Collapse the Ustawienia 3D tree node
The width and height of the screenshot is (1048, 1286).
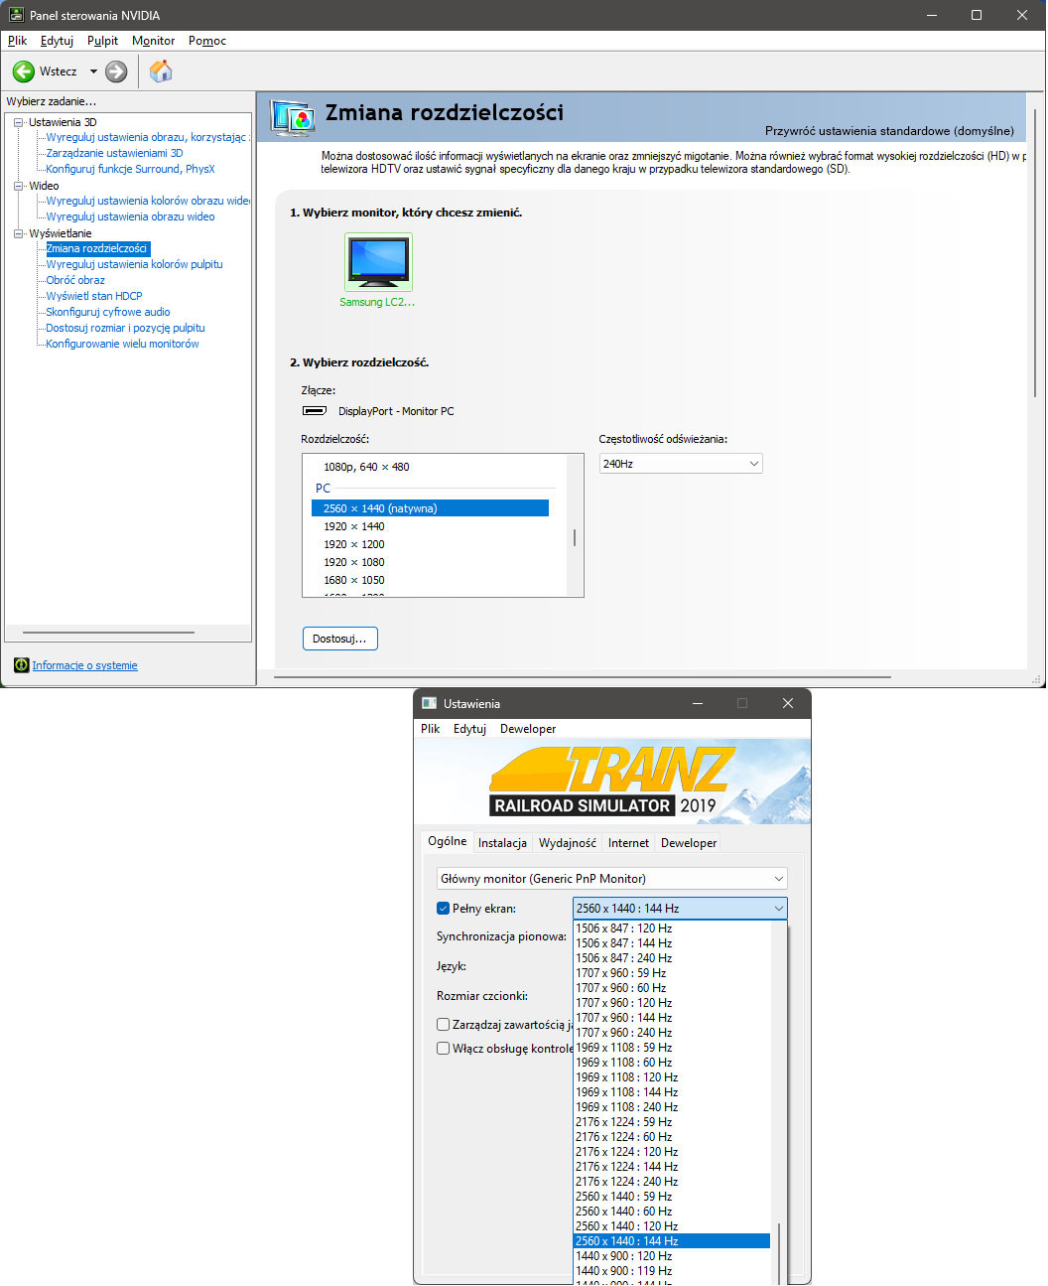pyautogui.click(x=18, y=122)
